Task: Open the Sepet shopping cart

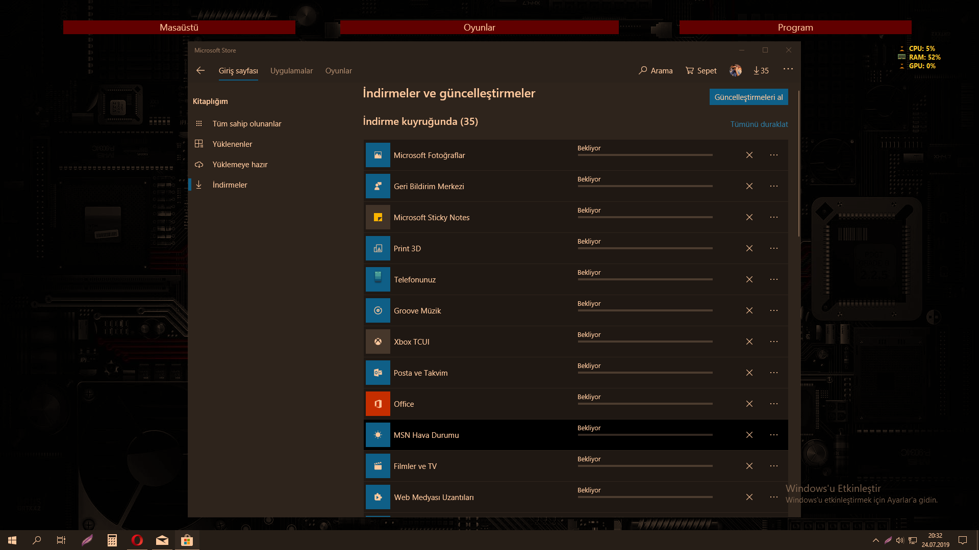Action: click(701, 70)
